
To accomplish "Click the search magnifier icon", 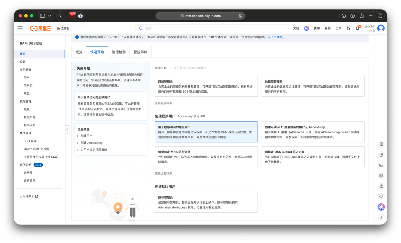I will click(x=141, y=29).
